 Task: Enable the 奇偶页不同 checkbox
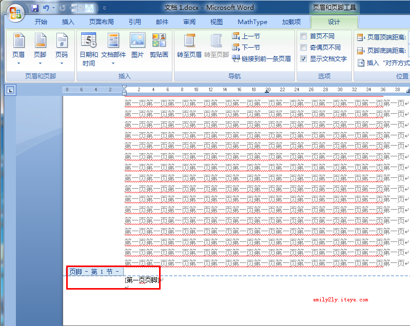point(303,47)
